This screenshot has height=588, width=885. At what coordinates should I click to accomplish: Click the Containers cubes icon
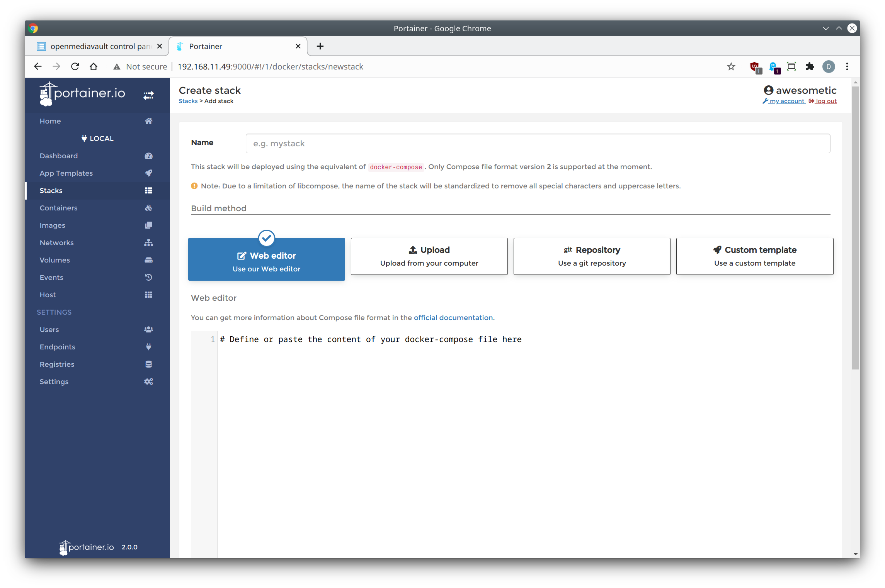click(x=148, y=208)
